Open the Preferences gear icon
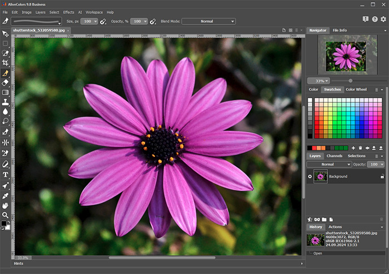 (383, 19)
